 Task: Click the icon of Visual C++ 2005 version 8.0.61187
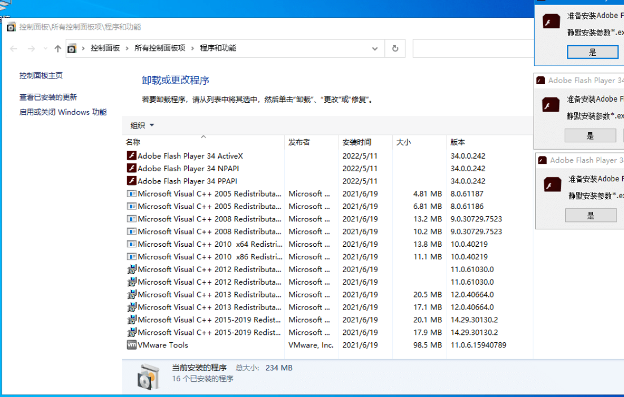tap(131, 194)
